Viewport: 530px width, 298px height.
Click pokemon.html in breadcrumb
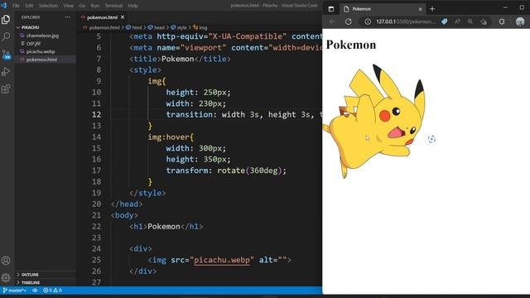(x=104, y=27)
